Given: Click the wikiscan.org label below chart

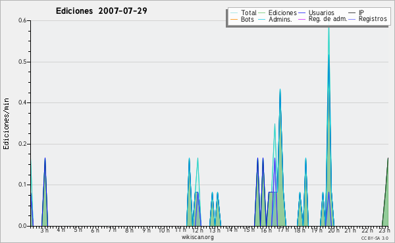Looking at the screenshot, I should [x=197, y=237].
